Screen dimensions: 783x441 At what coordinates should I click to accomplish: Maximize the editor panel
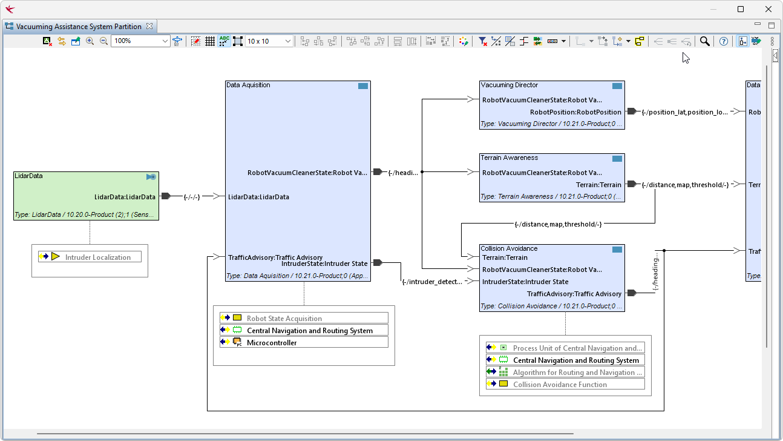tap(772, 25)
